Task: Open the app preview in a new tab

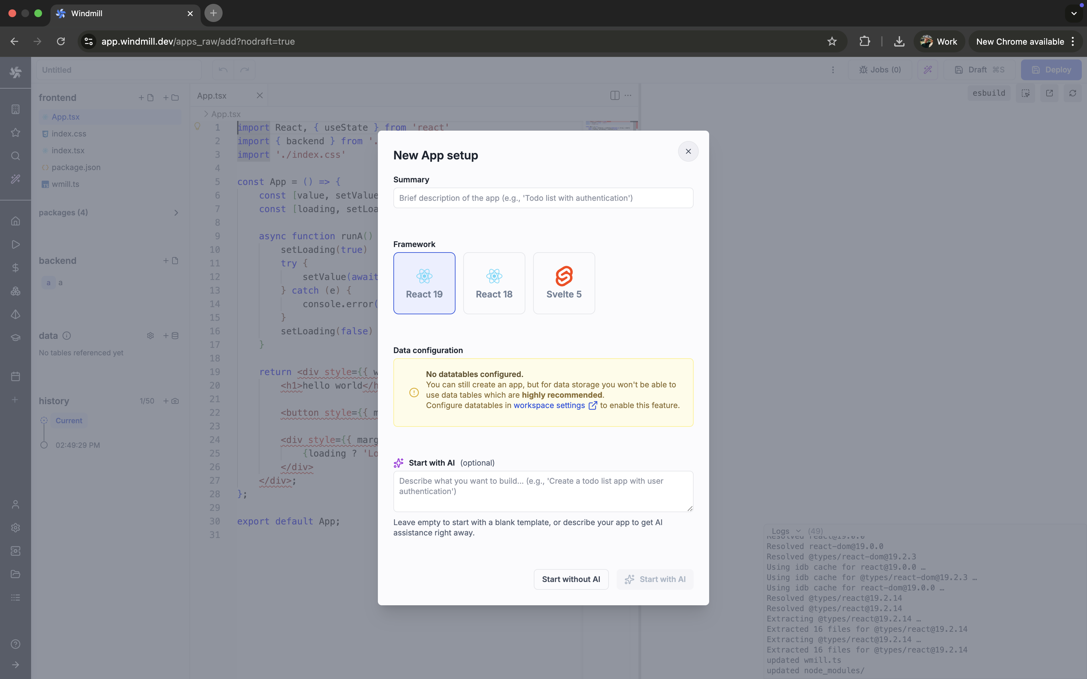Action: 1049,93
